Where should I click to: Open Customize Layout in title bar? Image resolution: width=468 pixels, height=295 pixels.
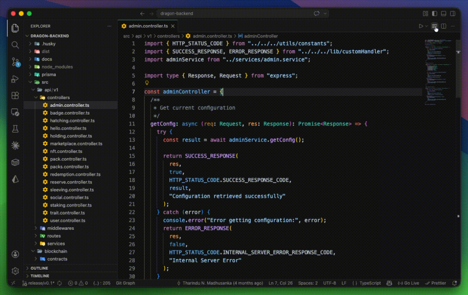(426, 14)
